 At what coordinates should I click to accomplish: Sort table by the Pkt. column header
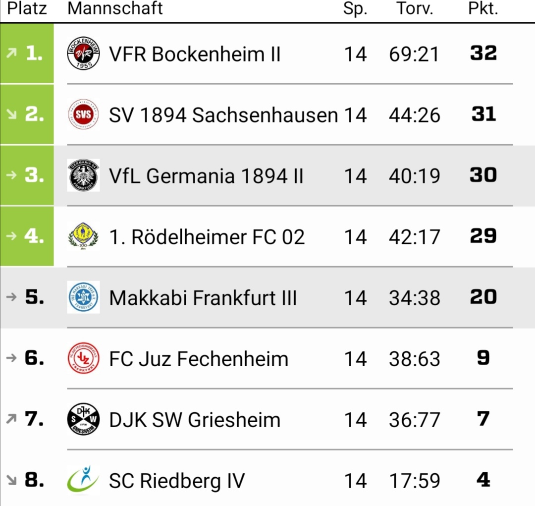point(483,8)
